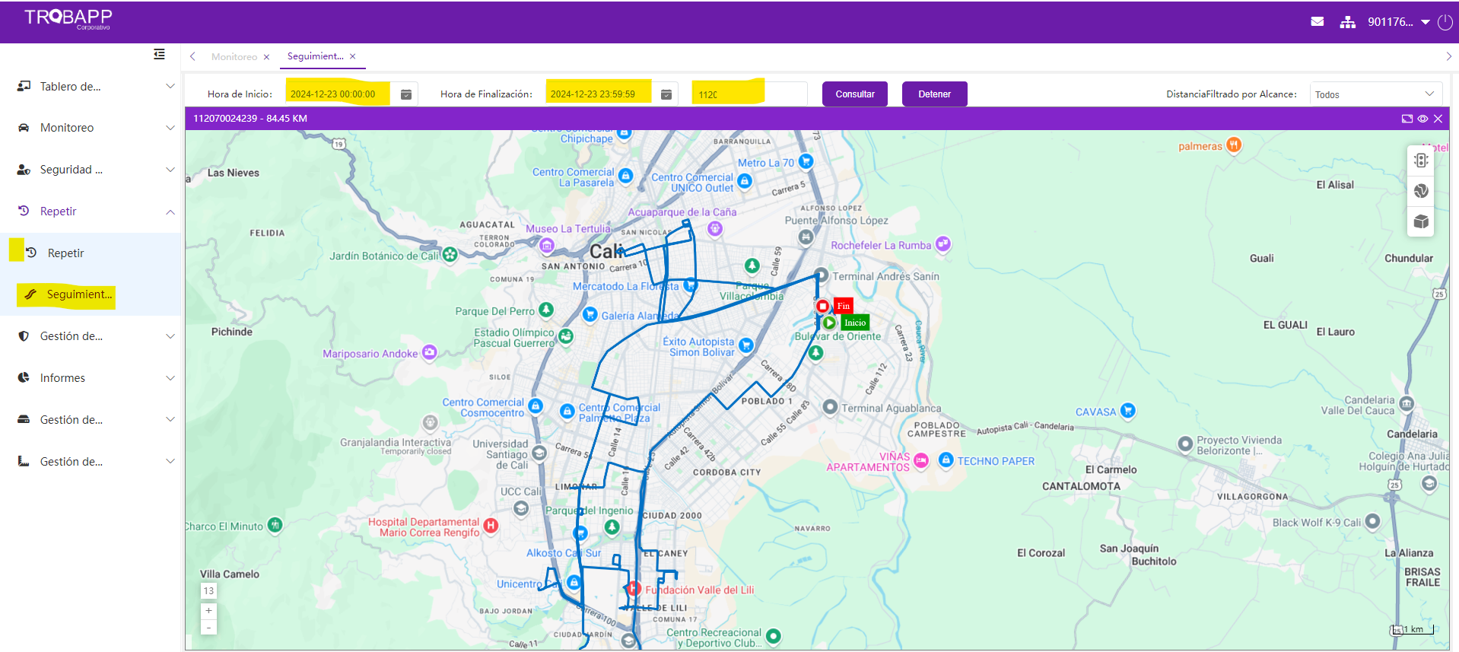Toggle the traffic layer on the map

click(1421, 161)
